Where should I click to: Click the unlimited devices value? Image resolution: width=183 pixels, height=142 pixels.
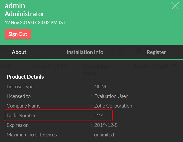point(104,135)
